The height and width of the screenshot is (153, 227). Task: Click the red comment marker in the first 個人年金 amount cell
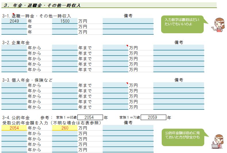[x=127, y=84]
